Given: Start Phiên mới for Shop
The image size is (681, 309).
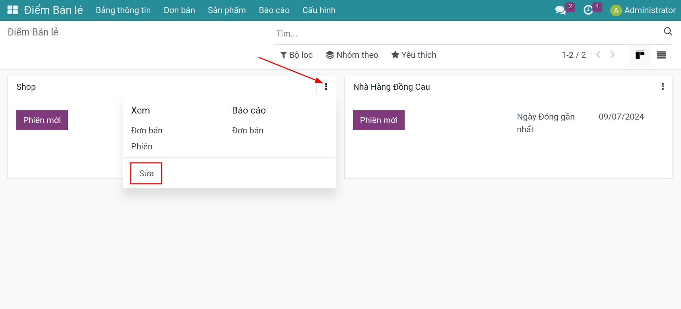Looking at the screenshot, I should [42, 120].
